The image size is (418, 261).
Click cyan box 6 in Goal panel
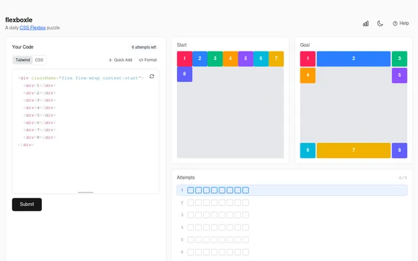pos(308,150)
